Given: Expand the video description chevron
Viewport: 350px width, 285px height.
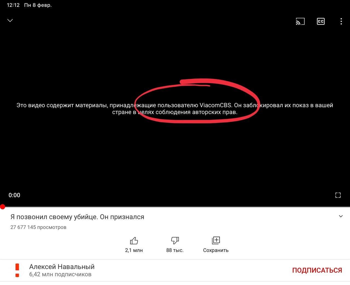Looking at the screenshot, I should click(x=341, y=216).
